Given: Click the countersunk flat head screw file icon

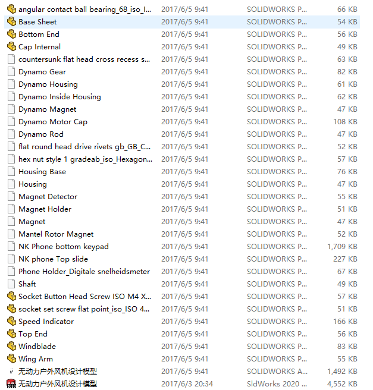Looking at the screenshot, I should pos(11,59).
